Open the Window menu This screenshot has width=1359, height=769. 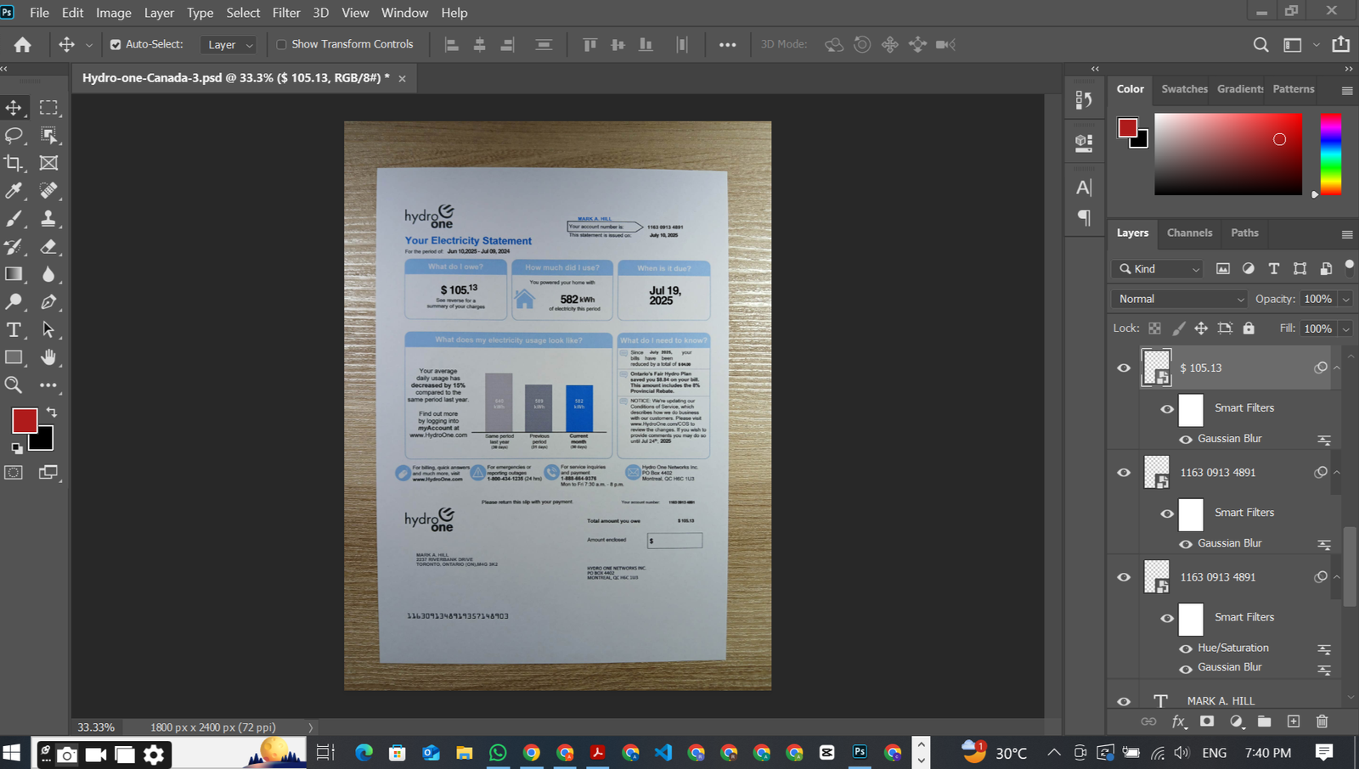(x=404, y=13)
